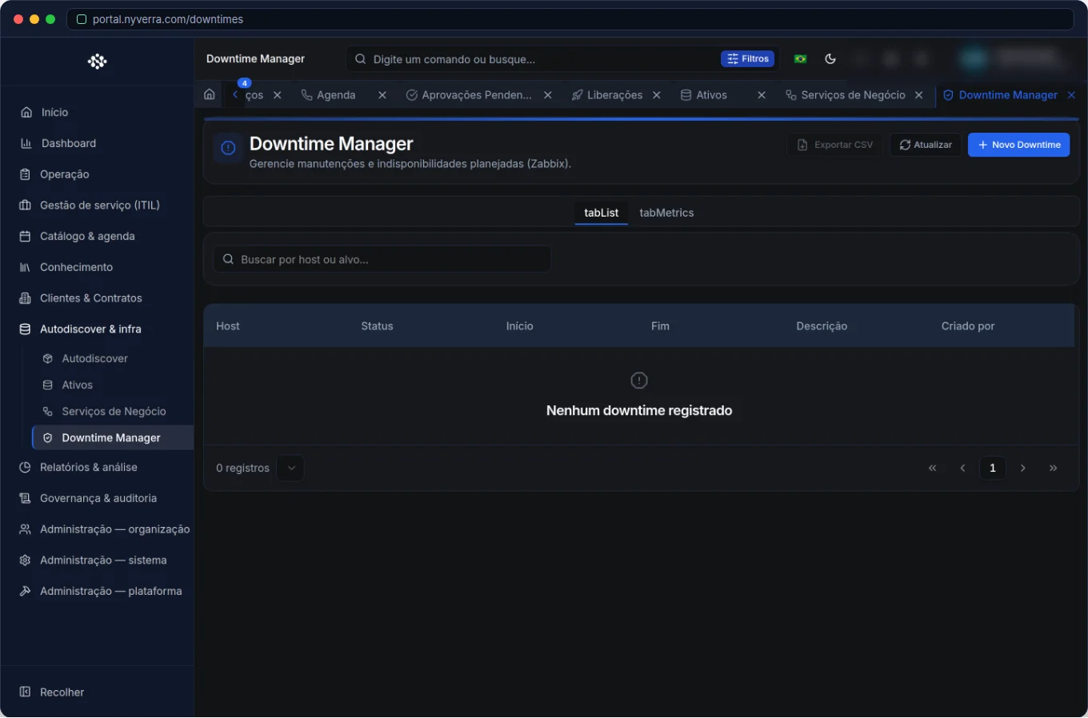1088x718 pixels.
Task: Switch to the Agenda tab
Action: coord(336,95)
